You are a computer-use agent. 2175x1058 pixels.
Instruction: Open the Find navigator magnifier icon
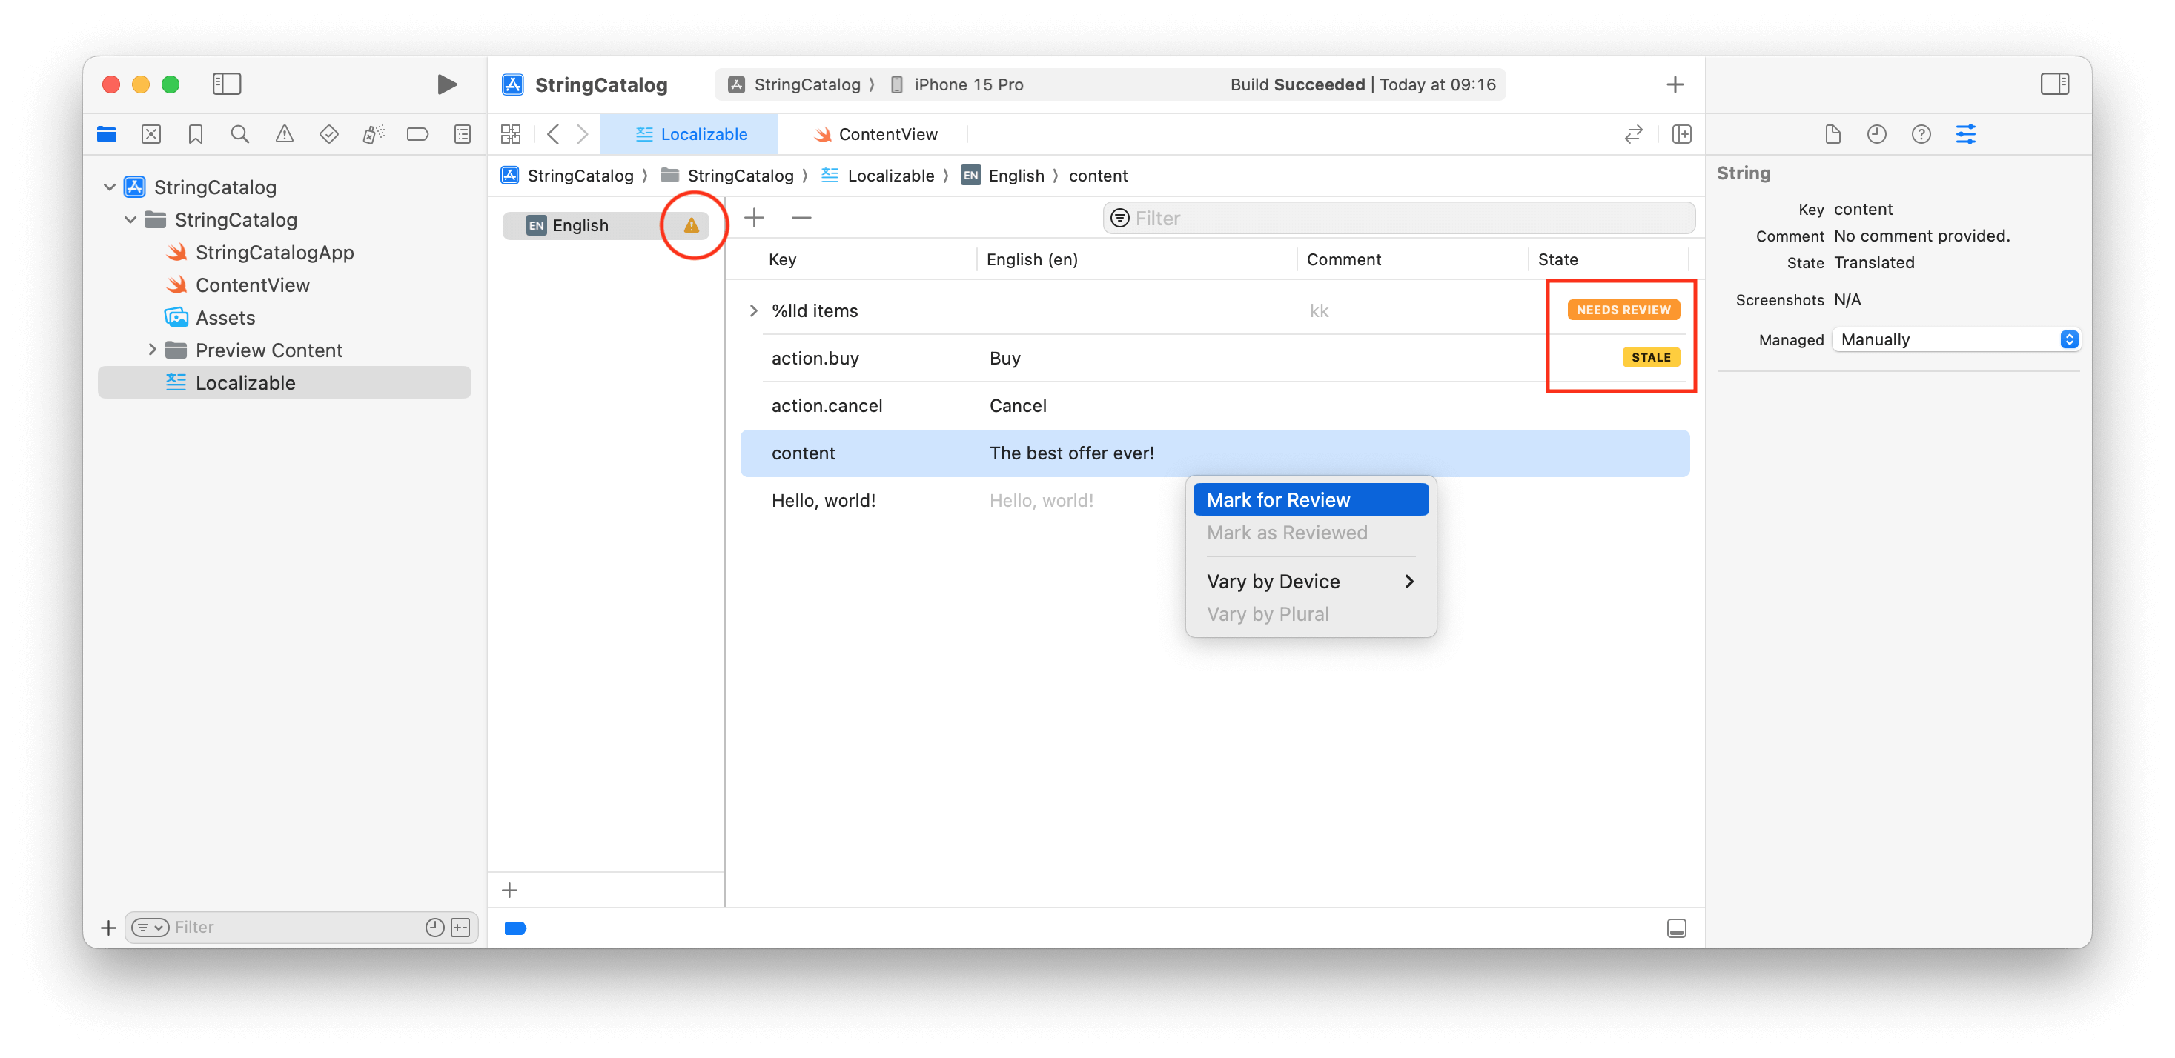coord(239,133)
